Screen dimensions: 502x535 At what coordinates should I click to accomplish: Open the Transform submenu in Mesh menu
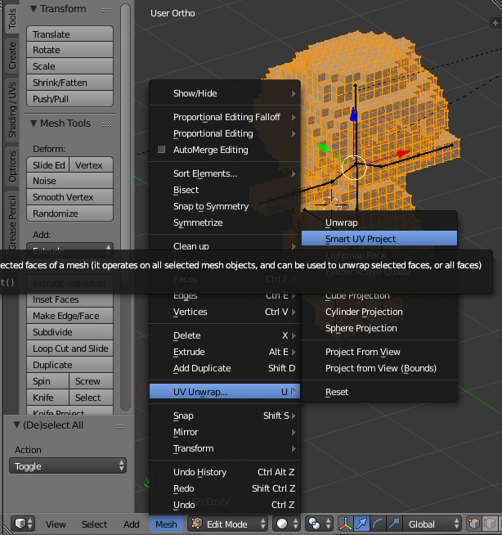coord(225,448)
